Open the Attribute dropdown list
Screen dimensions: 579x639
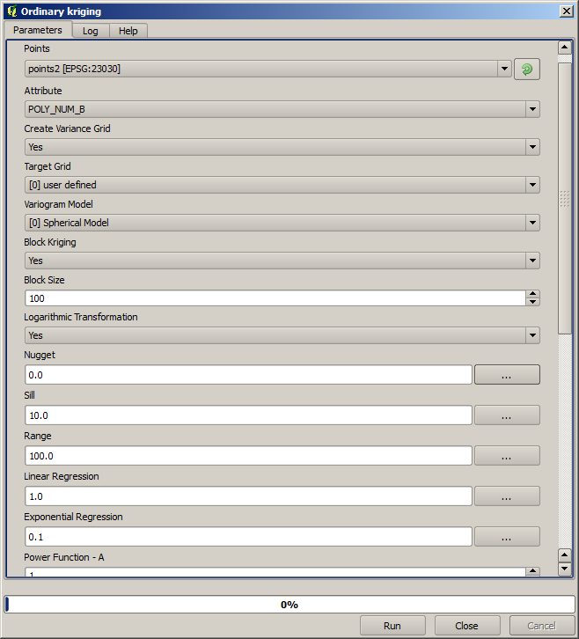[531, 109]
